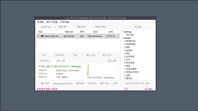Click the 21.78% progress percentage

click(148, 89)
